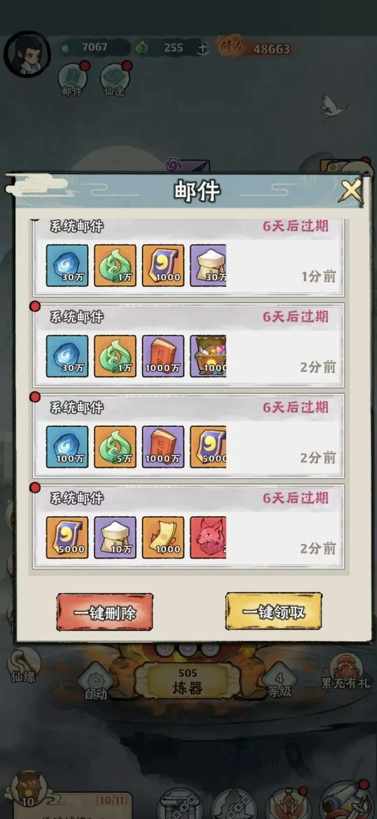Tap the yellow talisman paper 1000 reward
The height and width of the screenshot is (819, 377).
pyautogui.click(x=163, y=537)
